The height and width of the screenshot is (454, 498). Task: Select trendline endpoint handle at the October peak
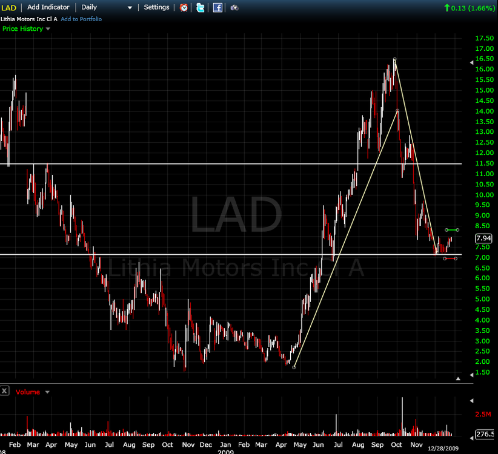click(395, 59)
